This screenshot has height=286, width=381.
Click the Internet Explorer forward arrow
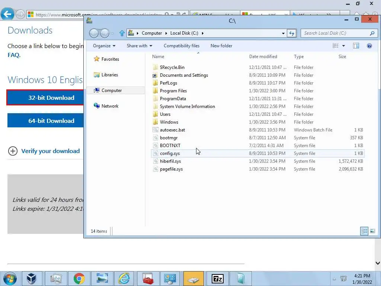pyautogui.click(x=20, y=15)
